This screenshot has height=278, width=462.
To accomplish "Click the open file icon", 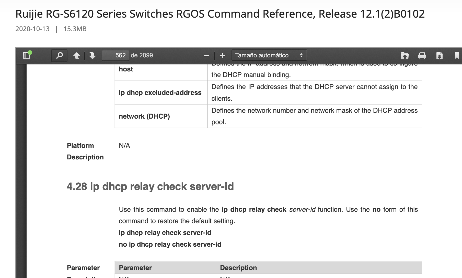I will point(405,56).
